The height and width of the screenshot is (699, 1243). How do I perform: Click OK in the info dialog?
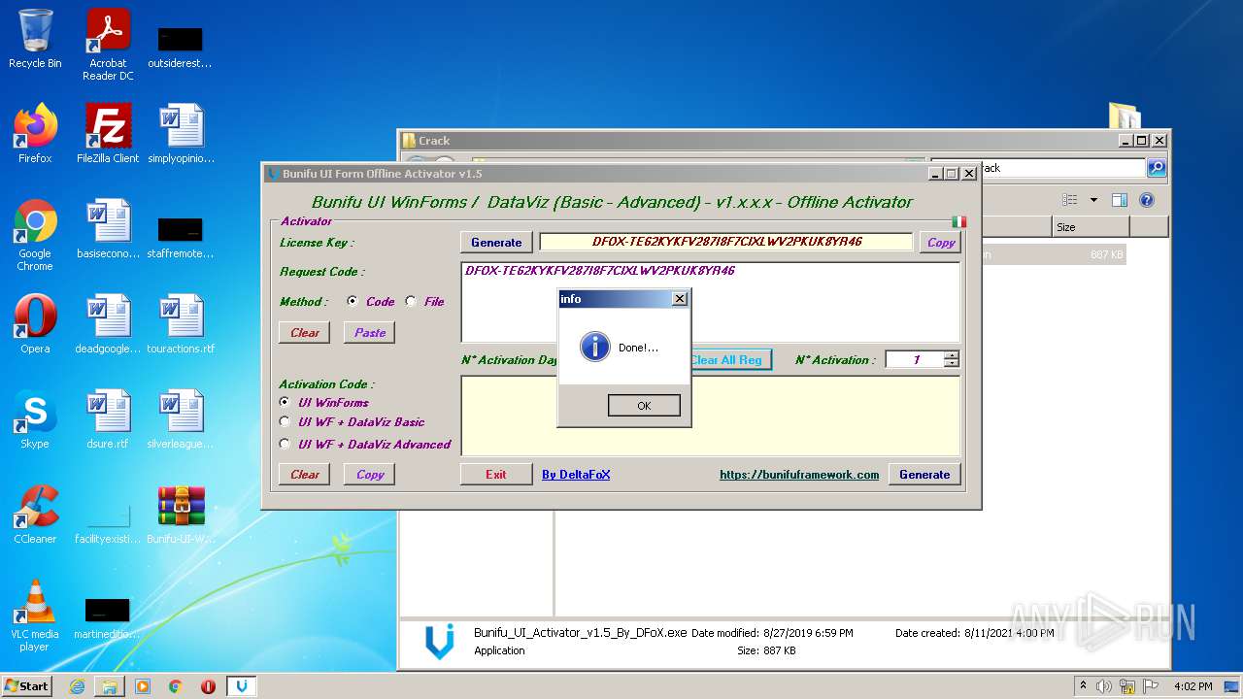[x=644, y=406]
